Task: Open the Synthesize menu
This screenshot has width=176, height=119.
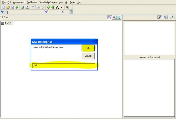Action: 32,2
